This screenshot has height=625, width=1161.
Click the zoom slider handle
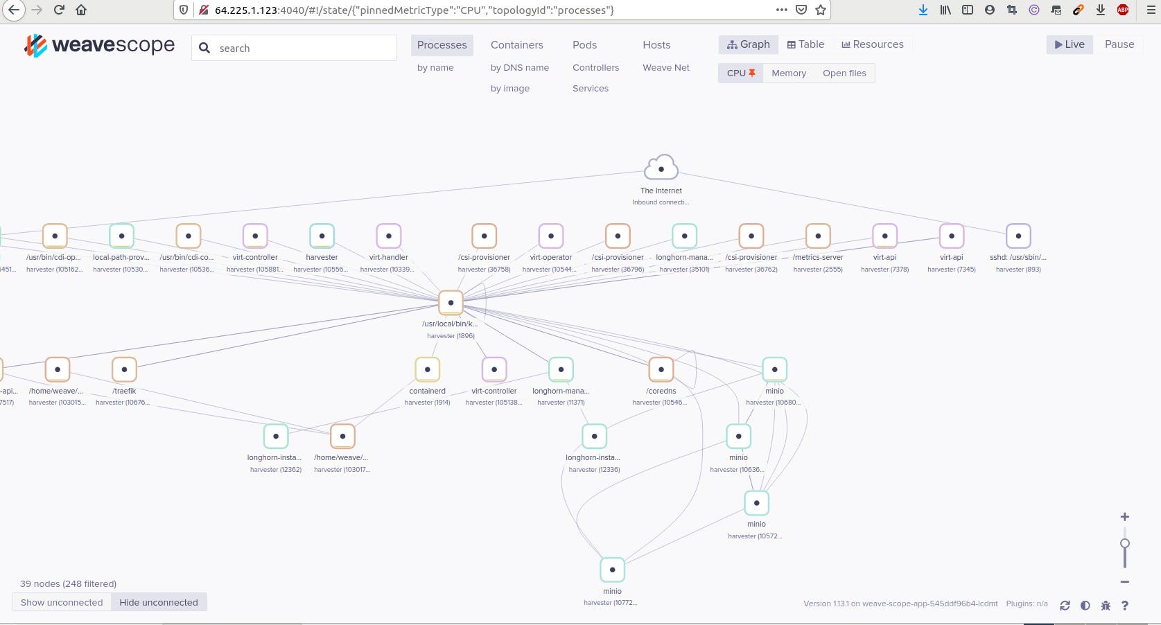[x=1125, y=543]
